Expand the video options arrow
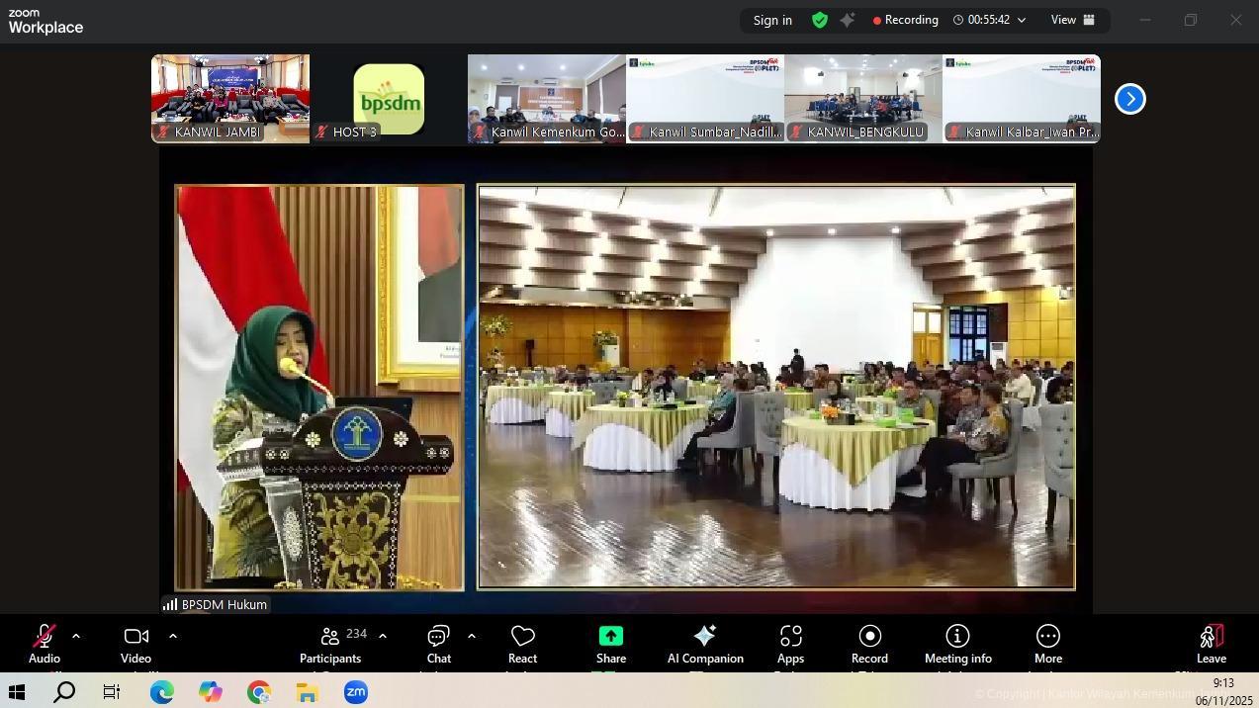The height and width of the screenshot is (708, 1259). [x=173, y=636]
